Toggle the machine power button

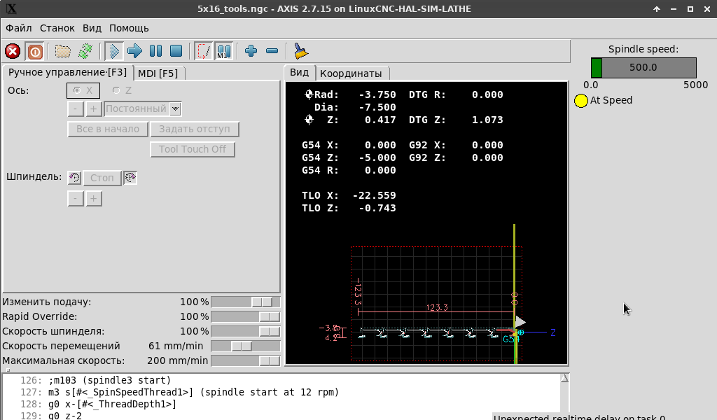click(x=35, y=51)
